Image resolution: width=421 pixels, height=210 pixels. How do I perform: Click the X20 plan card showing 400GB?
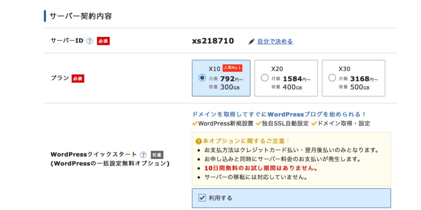pyautogui.click(x=286, y=78)
